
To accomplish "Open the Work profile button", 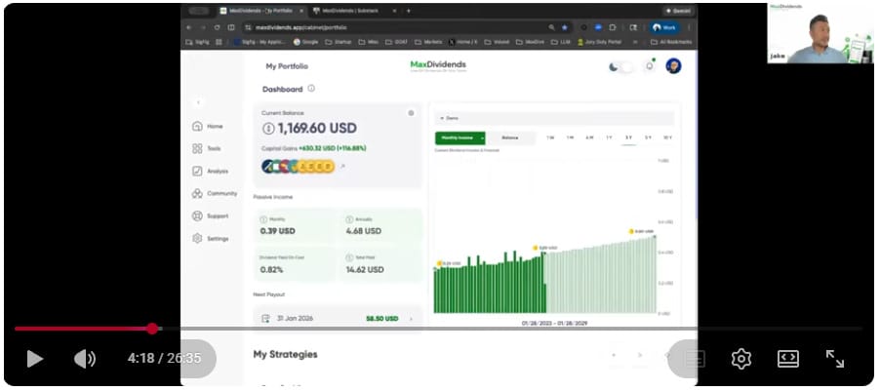I will pyautogui.click(x=664, y=27).
